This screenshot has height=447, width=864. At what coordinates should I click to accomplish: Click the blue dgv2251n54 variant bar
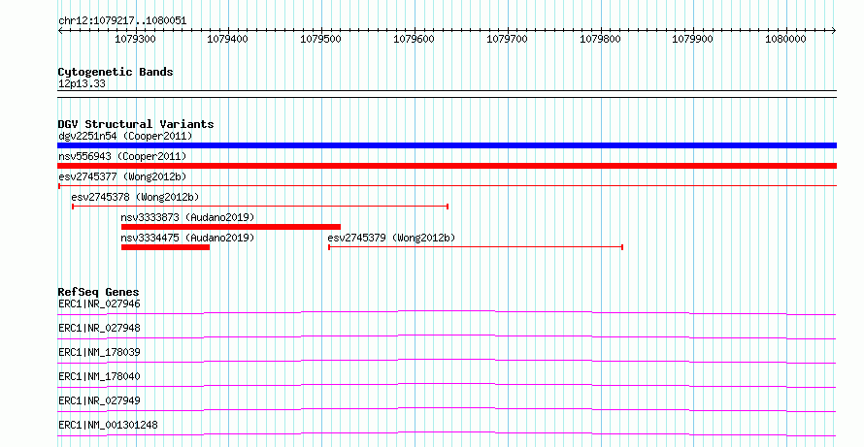point(447,145)
